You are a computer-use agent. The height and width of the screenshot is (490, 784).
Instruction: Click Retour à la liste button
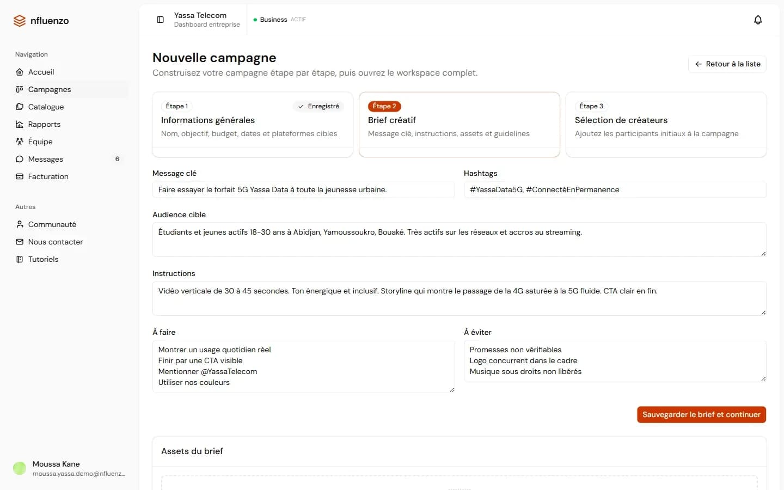click(727, 64)
